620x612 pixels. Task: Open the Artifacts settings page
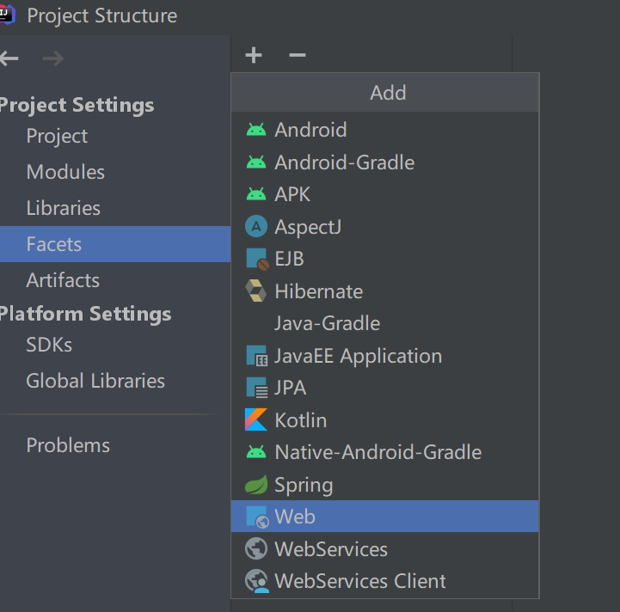click(63, 280)
